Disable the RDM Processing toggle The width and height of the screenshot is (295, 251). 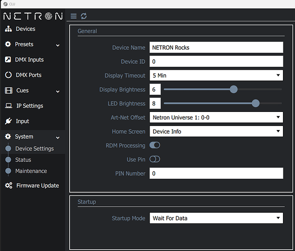point(155,145)
